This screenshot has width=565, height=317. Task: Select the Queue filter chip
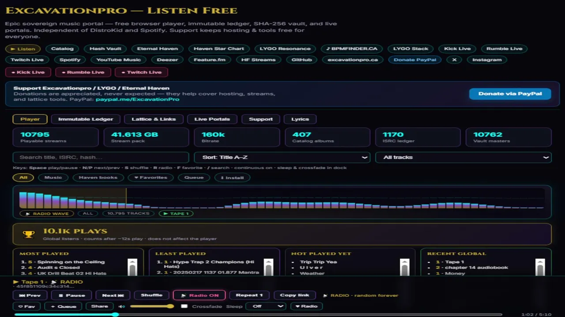pyautogui.click(x=194, y=177)
